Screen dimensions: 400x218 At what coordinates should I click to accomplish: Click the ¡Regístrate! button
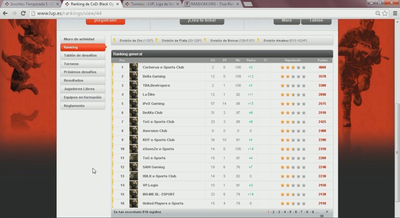[105, 21]
